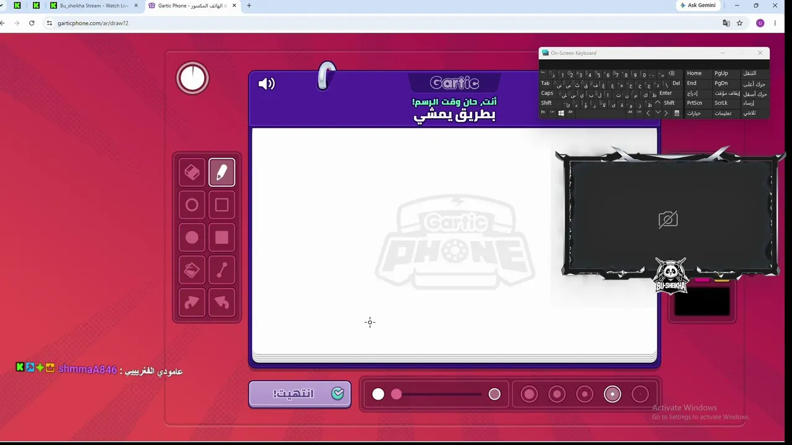Choose the medium brush size

point(585,394)
